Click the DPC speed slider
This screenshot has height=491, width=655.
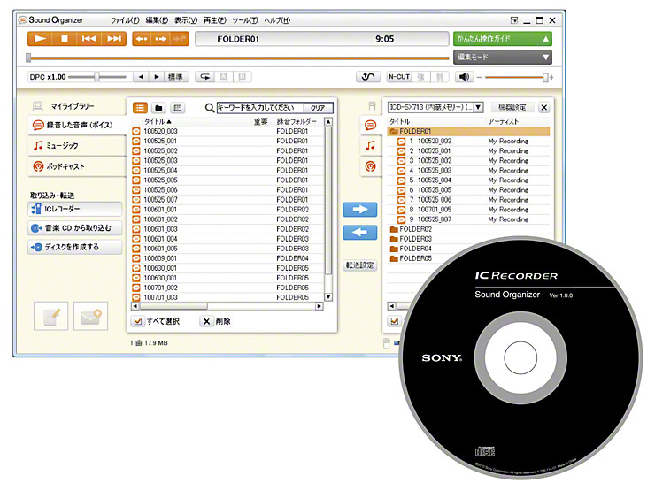click(x=97, y=77)
